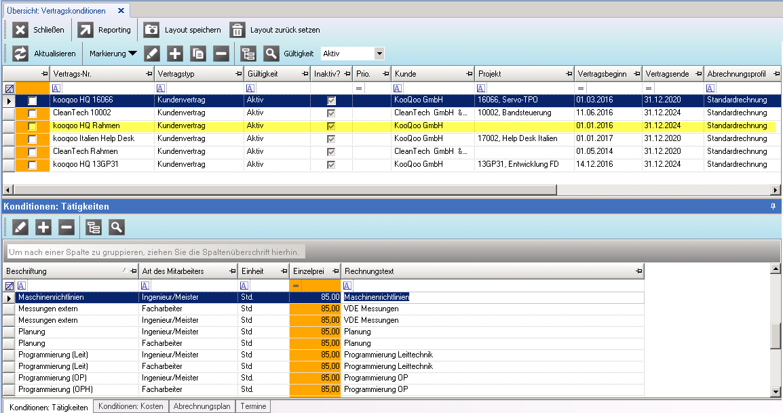The width and height of the screenshot is (783, 413).
Task: Tick the checkbox for CleanTech 10002 row
Action: point(32,113)
